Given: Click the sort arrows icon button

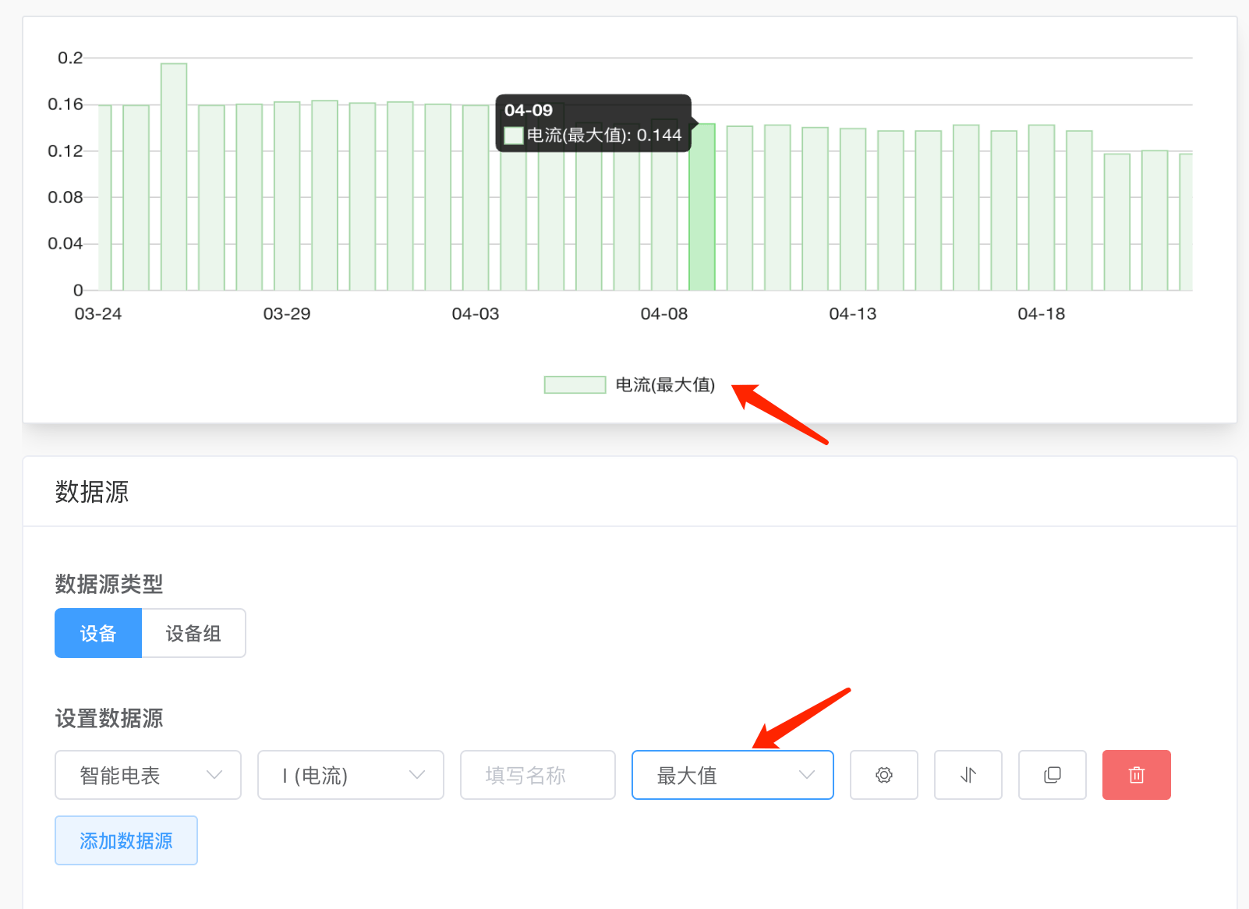Looking at the screenshot, I should click(968, 775).
